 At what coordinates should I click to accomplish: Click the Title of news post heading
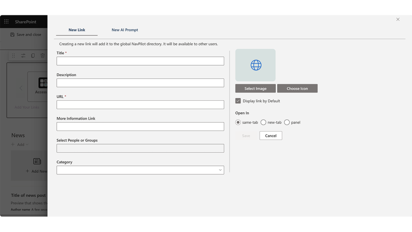[x=28, y=195]
